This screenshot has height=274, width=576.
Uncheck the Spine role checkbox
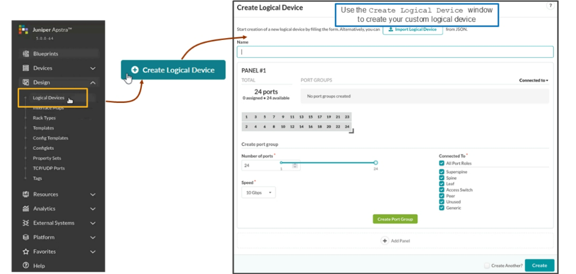coord(441,178)
